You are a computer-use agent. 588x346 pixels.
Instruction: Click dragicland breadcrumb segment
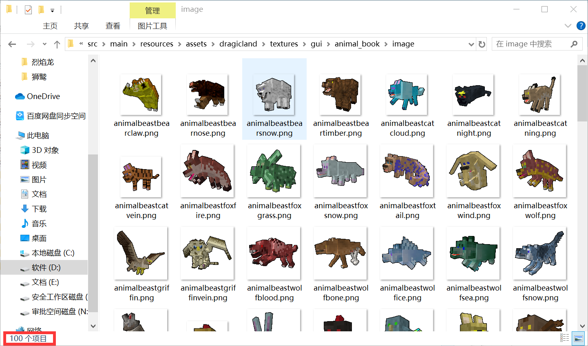238,44
